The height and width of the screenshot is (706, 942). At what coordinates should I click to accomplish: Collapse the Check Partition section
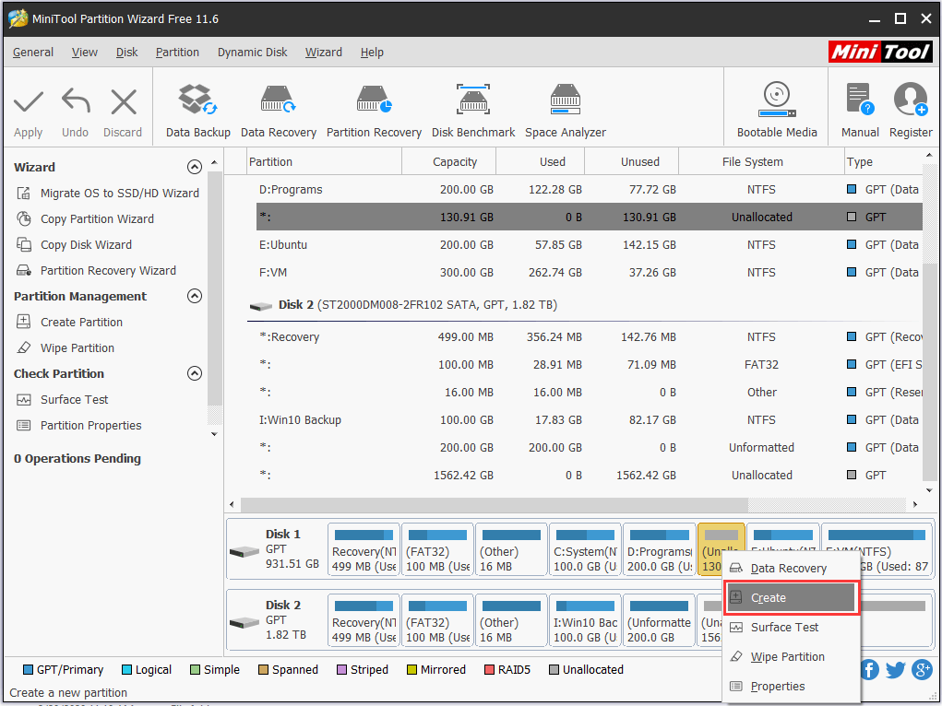[194, 373]
